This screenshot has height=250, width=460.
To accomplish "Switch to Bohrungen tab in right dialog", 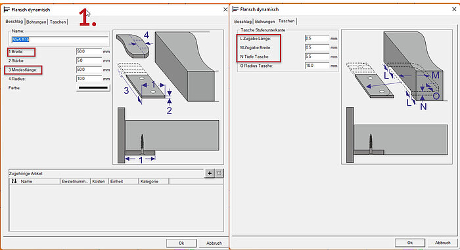I will tap(265, 22).
